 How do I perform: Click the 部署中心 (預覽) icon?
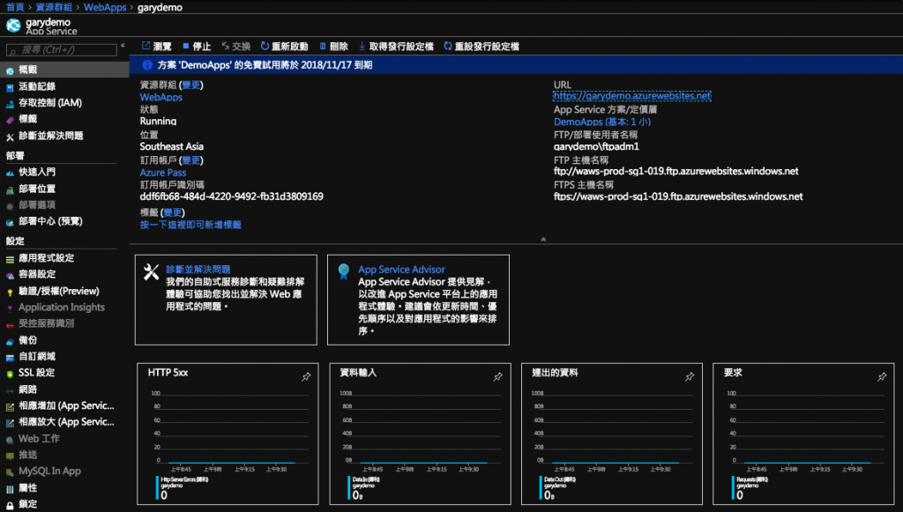(10, 222)
